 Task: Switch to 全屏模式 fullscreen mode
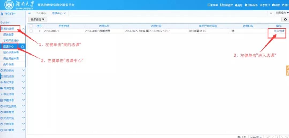coord(221,5)
